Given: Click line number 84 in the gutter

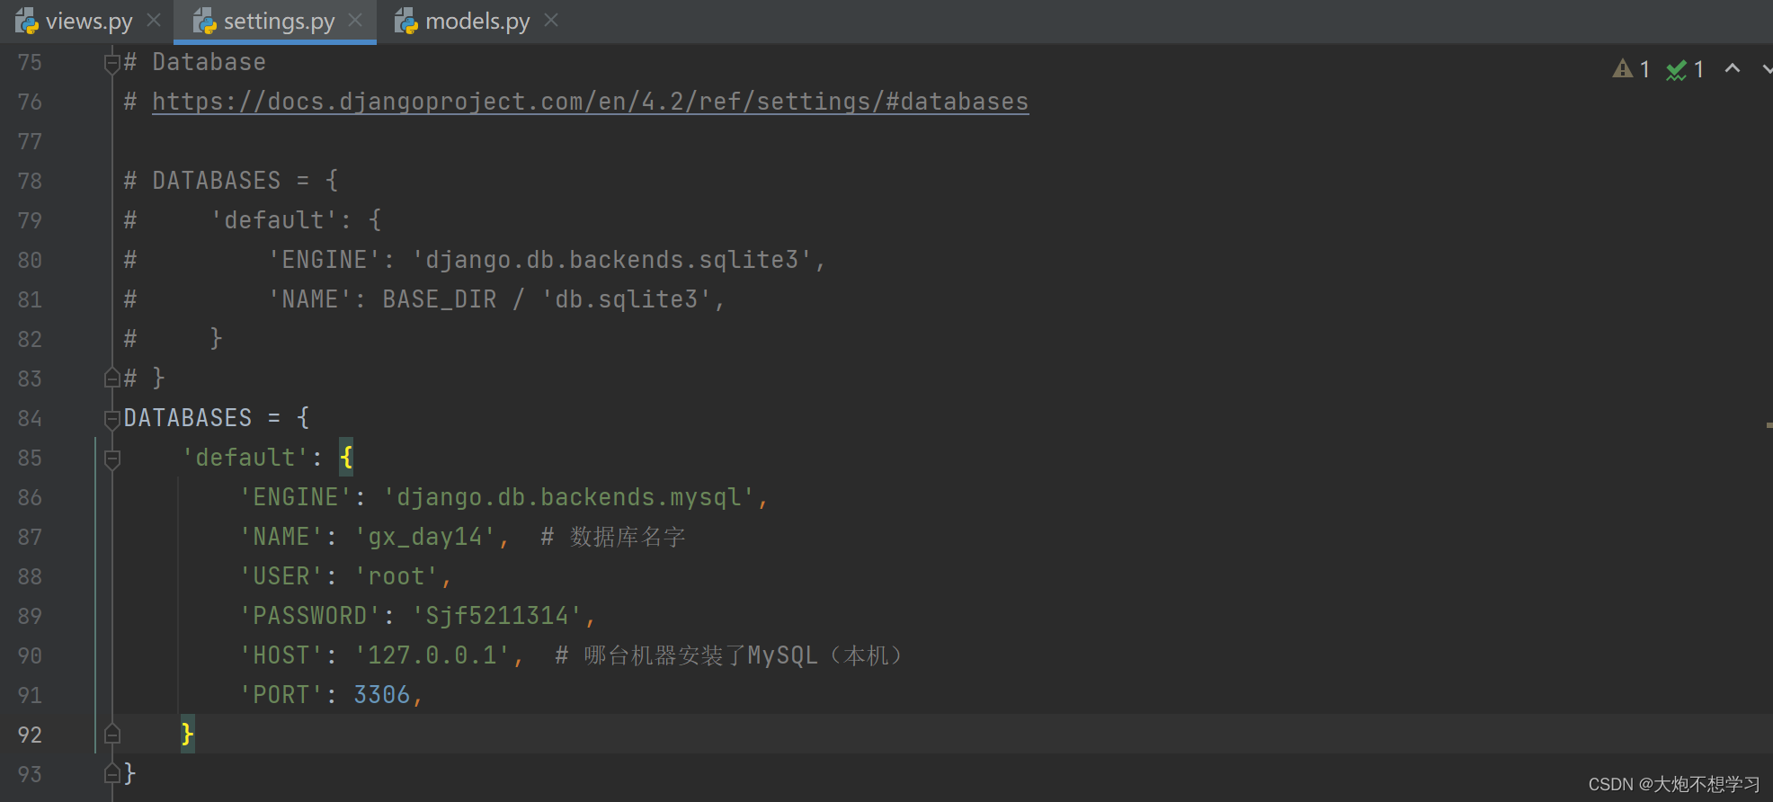Looking at the screenshot, I should tap(30, 418).
